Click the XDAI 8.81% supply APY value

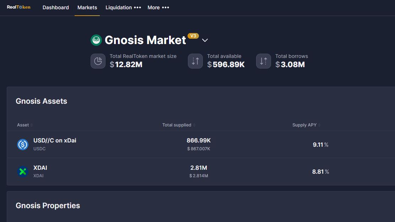(x=320, y=172)
